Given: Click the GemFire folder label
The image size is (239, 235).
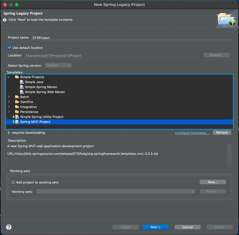Looking at the screenshot, I should point(26,102).
